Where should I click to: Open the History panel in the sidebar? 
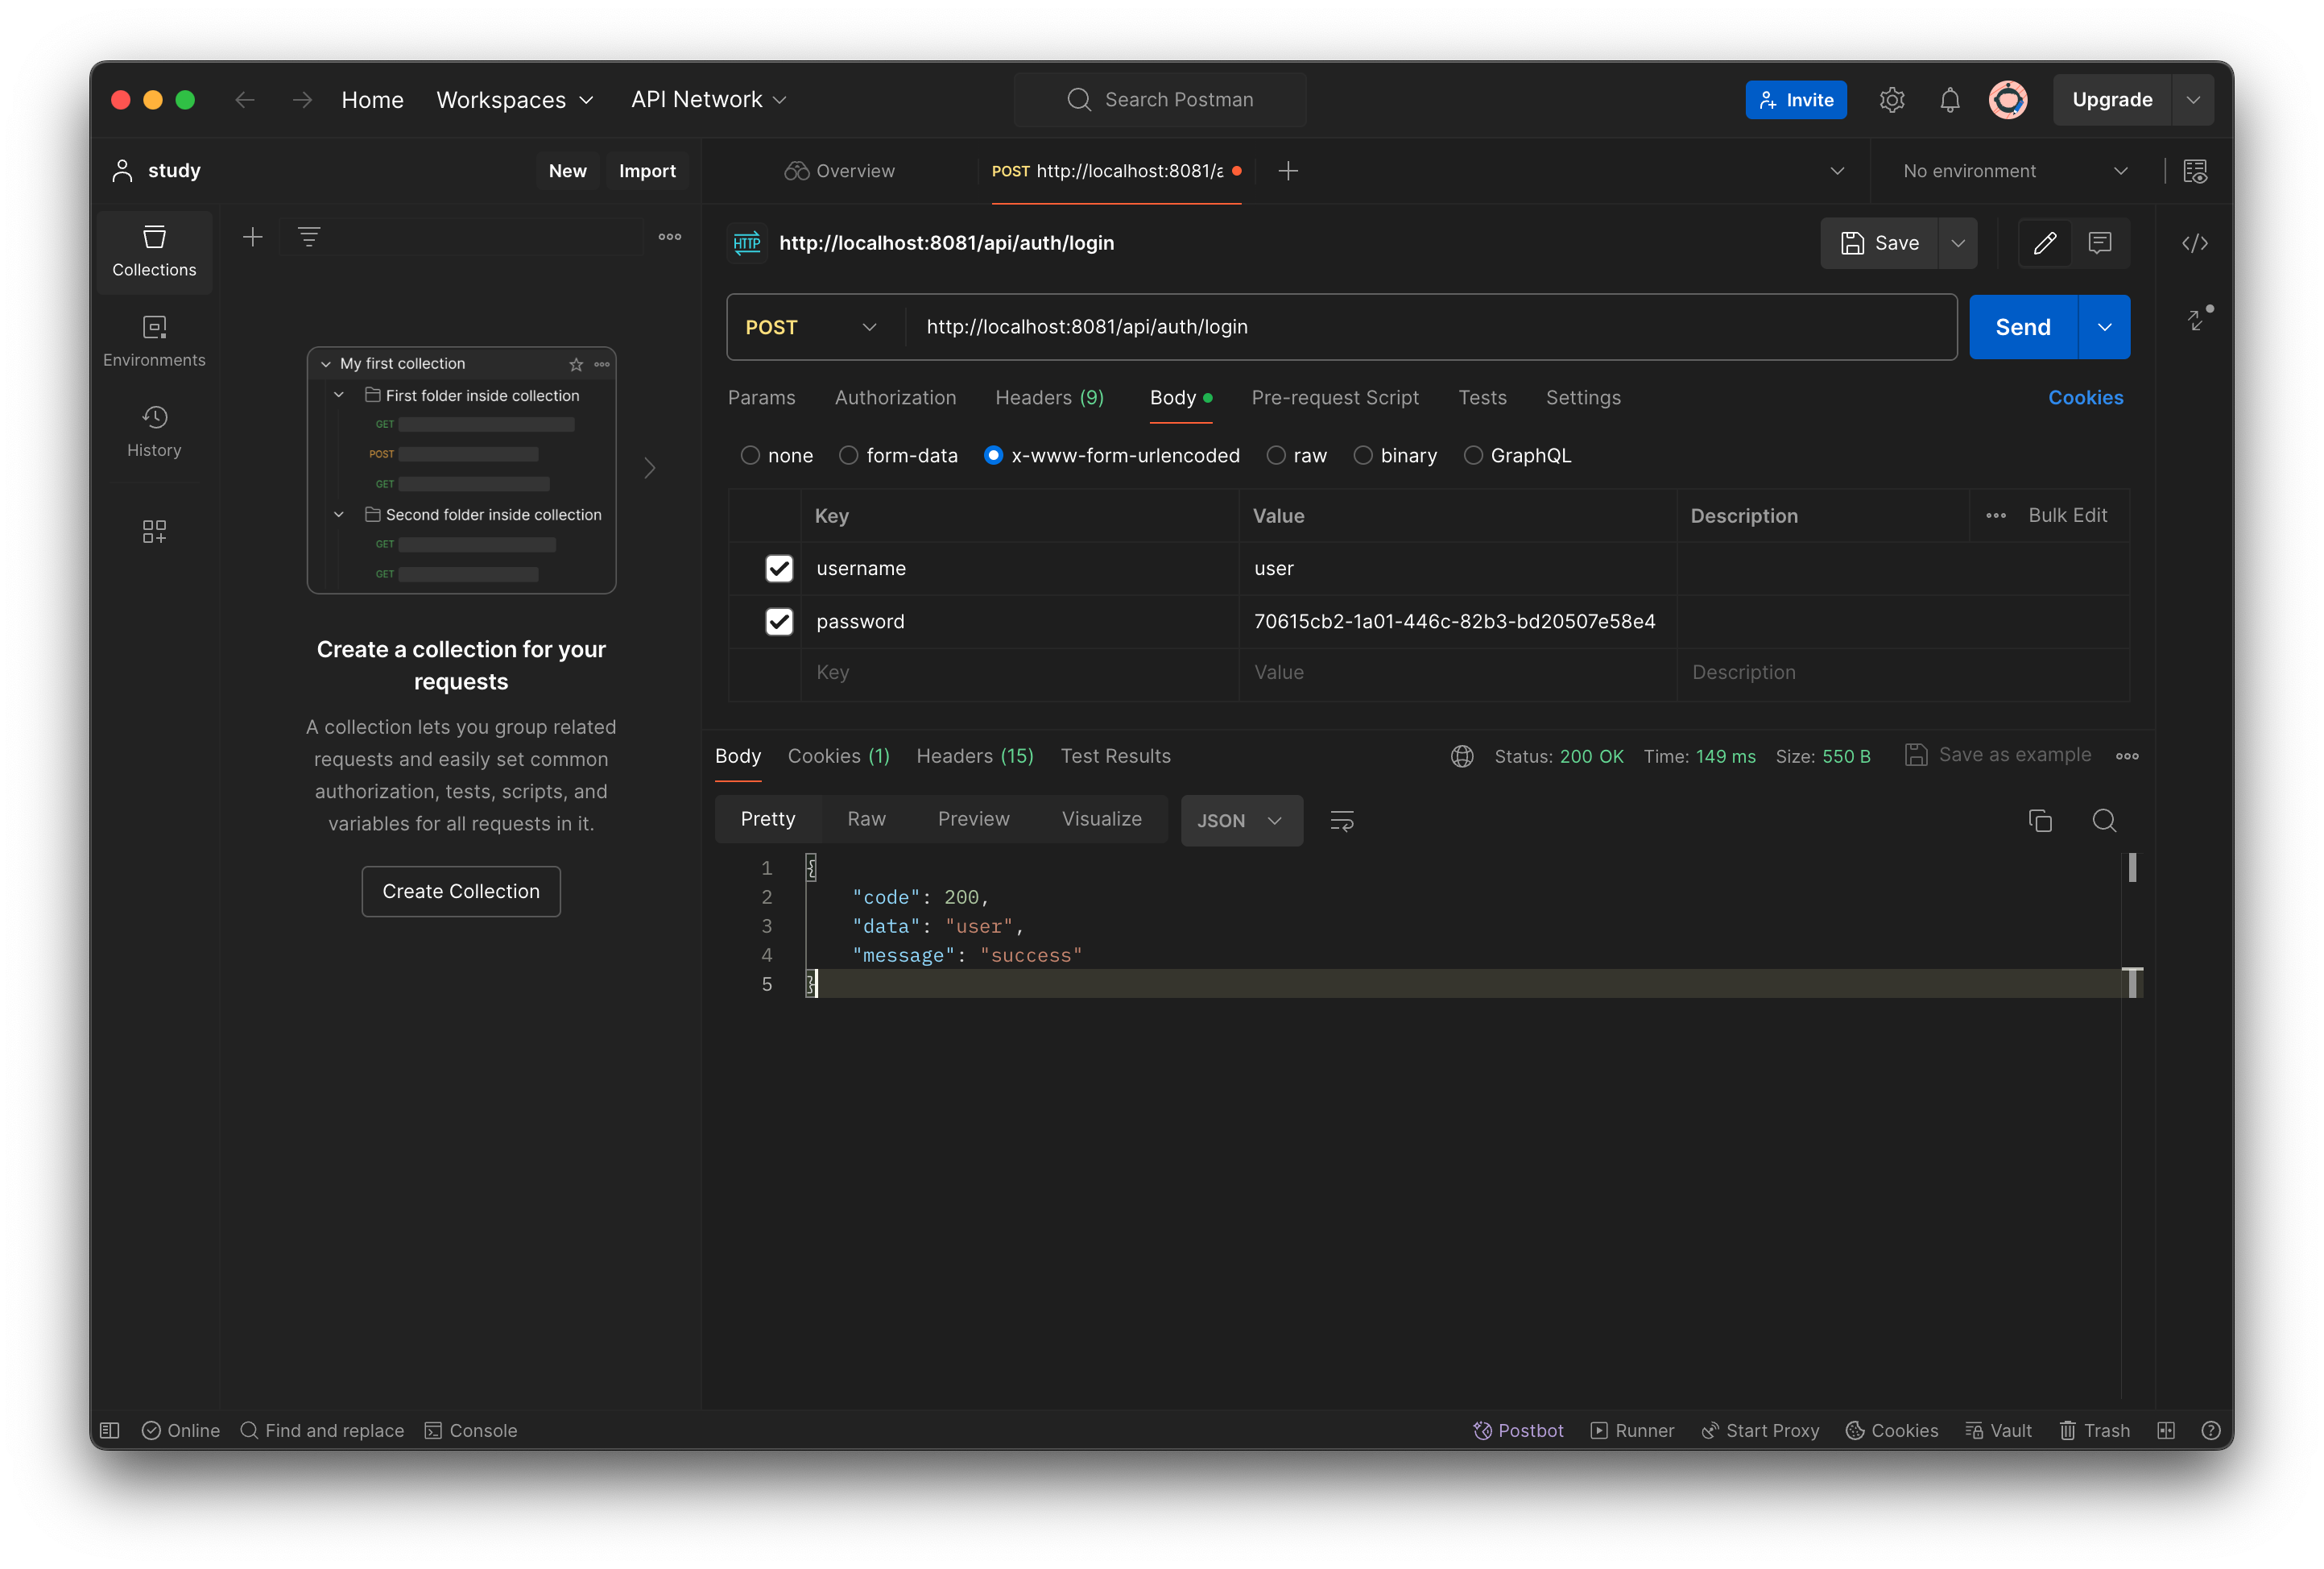(154, 430)
